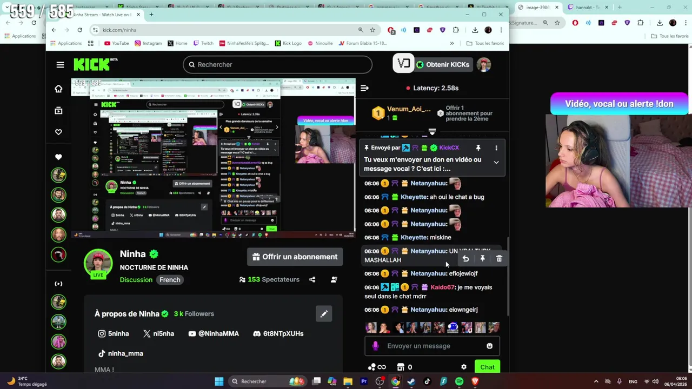Screen dimensions: 692x389
Task: Edit the About Ninha section
Action: [324, 314]
